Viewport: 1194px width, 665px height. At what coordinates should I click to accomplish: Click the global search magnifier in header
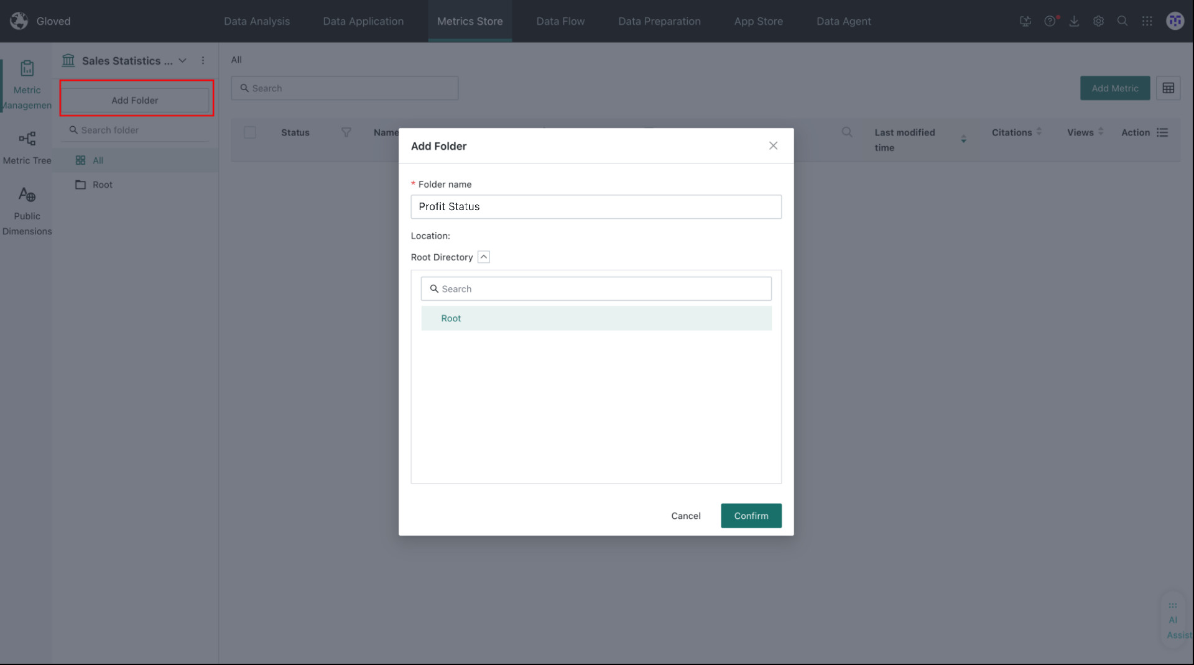coord(1122,21)
